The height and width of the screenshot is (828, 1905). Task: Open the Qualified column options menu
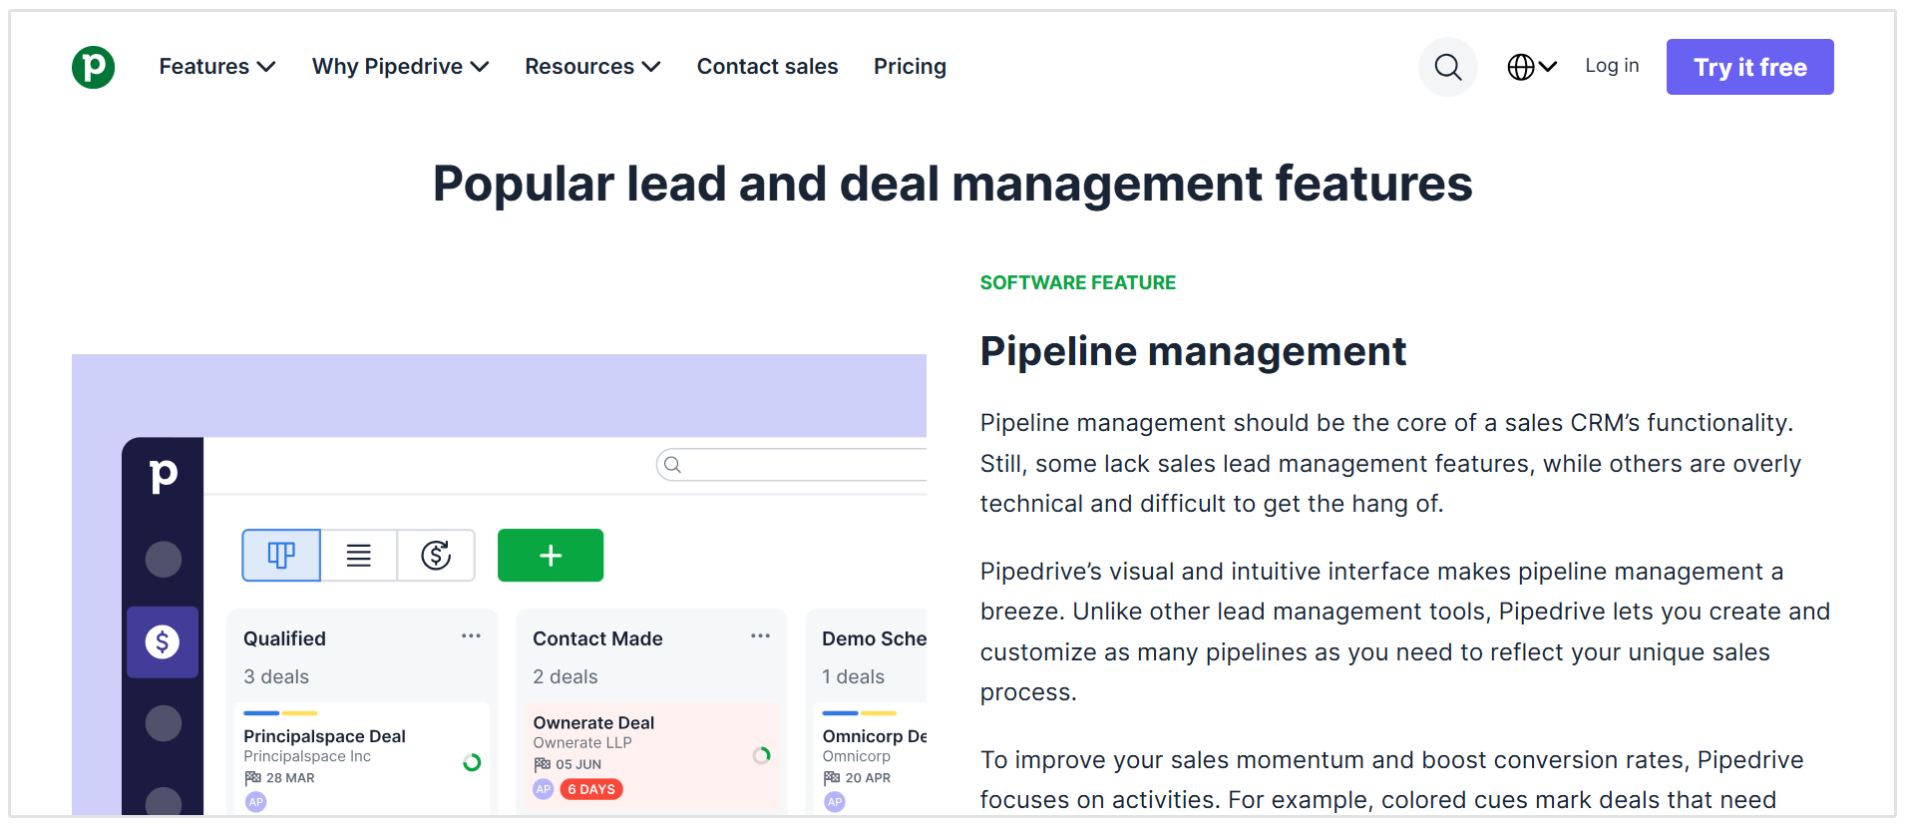coord(471,636)
